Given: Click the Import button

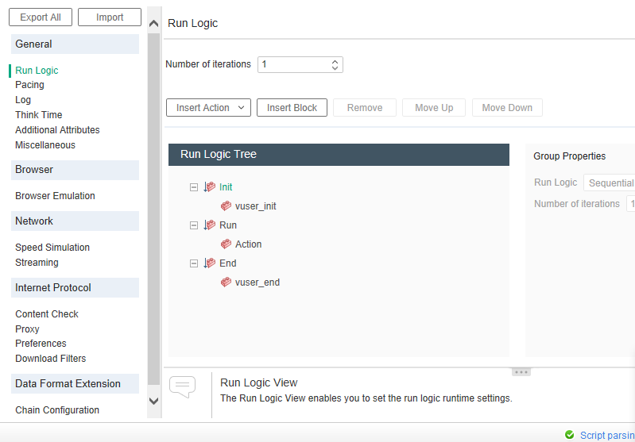Looking at the screenshot, I should [110, 17].
